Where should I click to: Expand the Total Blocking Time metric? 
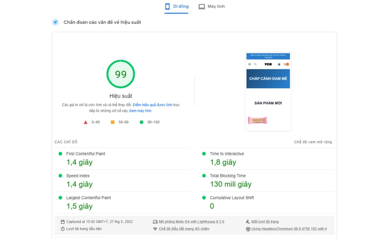pos(228,176)
